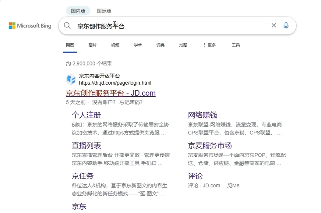The height and width of the screenshot is (213, 321).
Task: Open the 京东 sublink at the bottom
Action: [x=79, y=206]
